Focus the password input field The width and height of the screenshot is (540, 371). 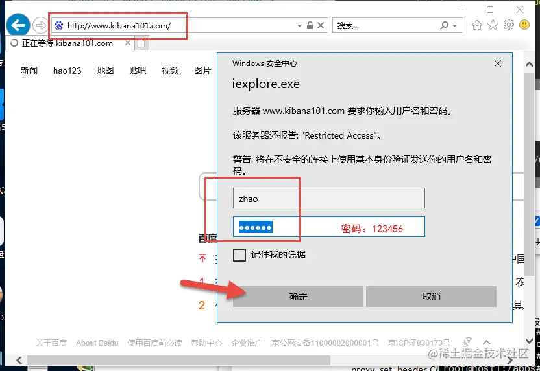(329, 227)
